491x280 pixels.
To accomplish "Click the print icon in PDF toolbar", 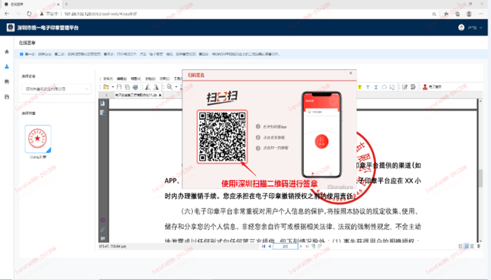I will tap(135, 87).
